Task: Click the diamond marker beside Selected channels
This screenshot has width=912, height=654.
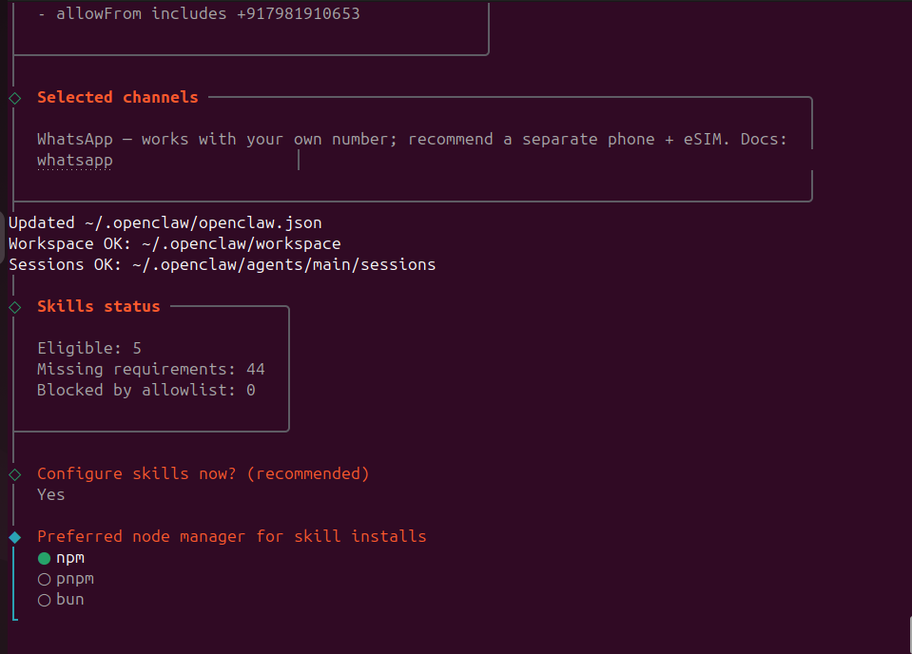Action: (14, 98)
